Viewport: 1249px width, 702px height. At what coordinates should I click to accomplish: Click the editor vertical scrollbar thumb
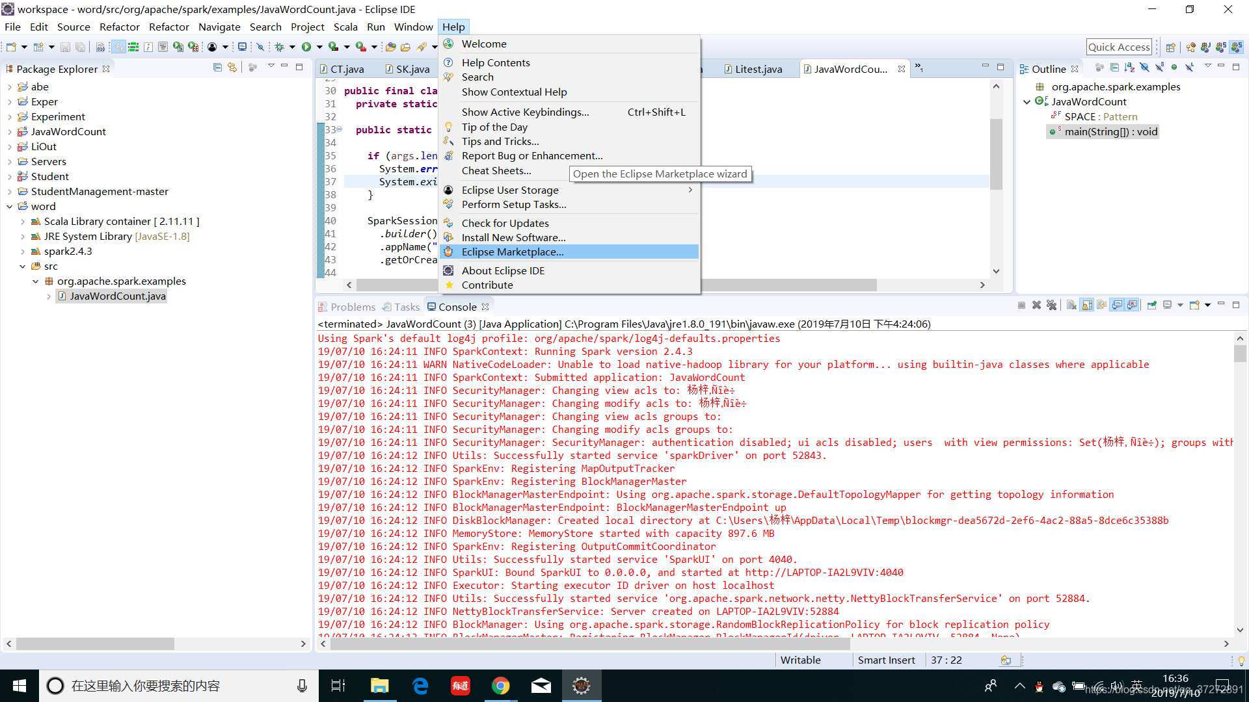coord(996,154)
